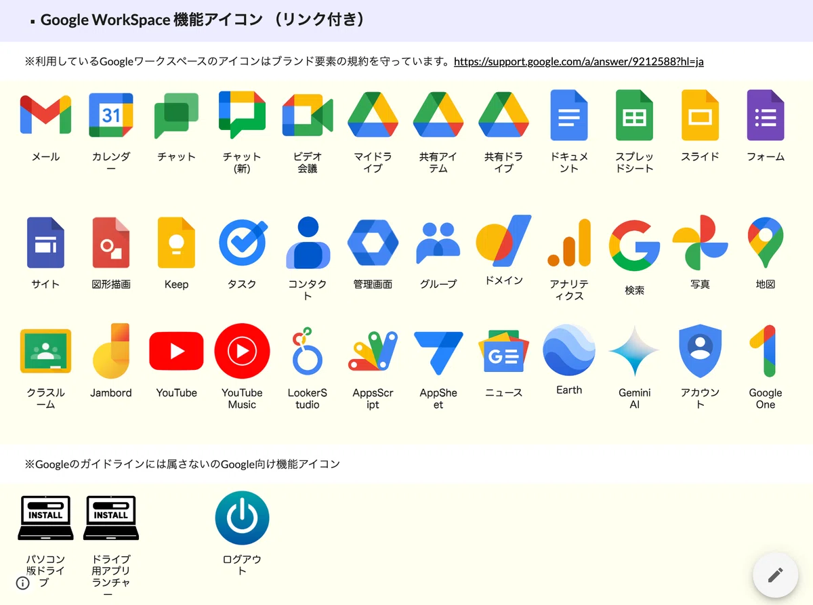Open the Jamboard icon
The height and width of the screenshot is (605, 813).
click(x=111, y=351)
